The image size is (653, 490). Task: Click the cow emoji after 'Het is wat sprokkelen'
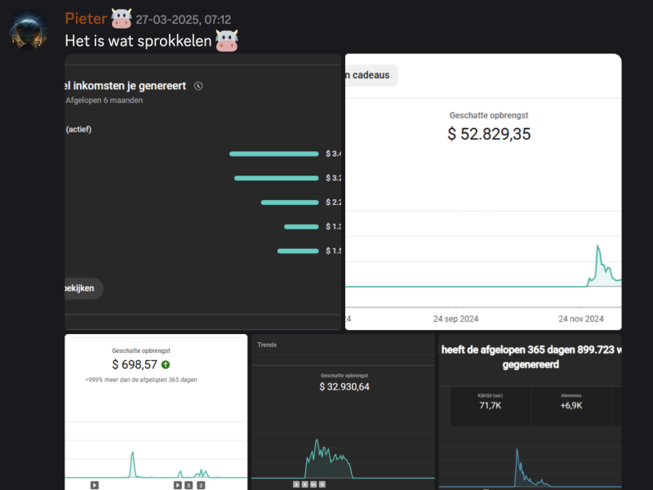coord(227,41)
